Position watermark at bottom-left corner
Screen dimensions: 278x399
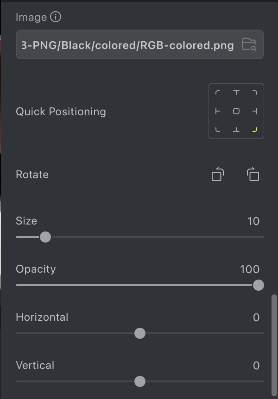coord(218,130)
